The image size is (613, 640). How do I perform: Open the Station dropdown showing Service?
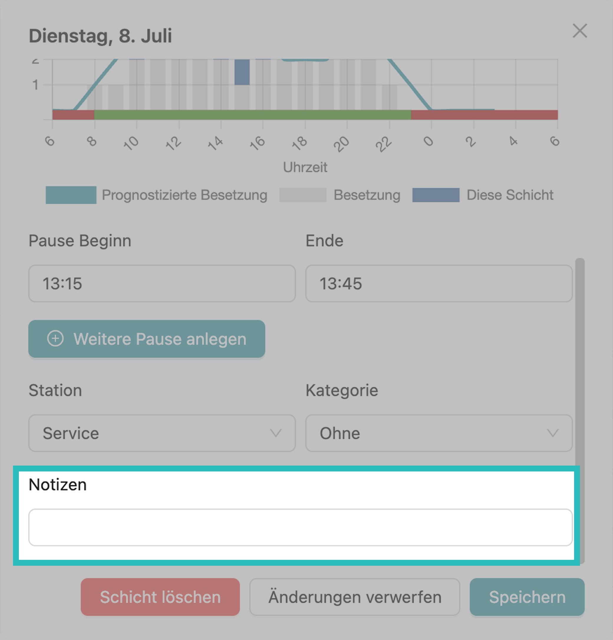162,433
